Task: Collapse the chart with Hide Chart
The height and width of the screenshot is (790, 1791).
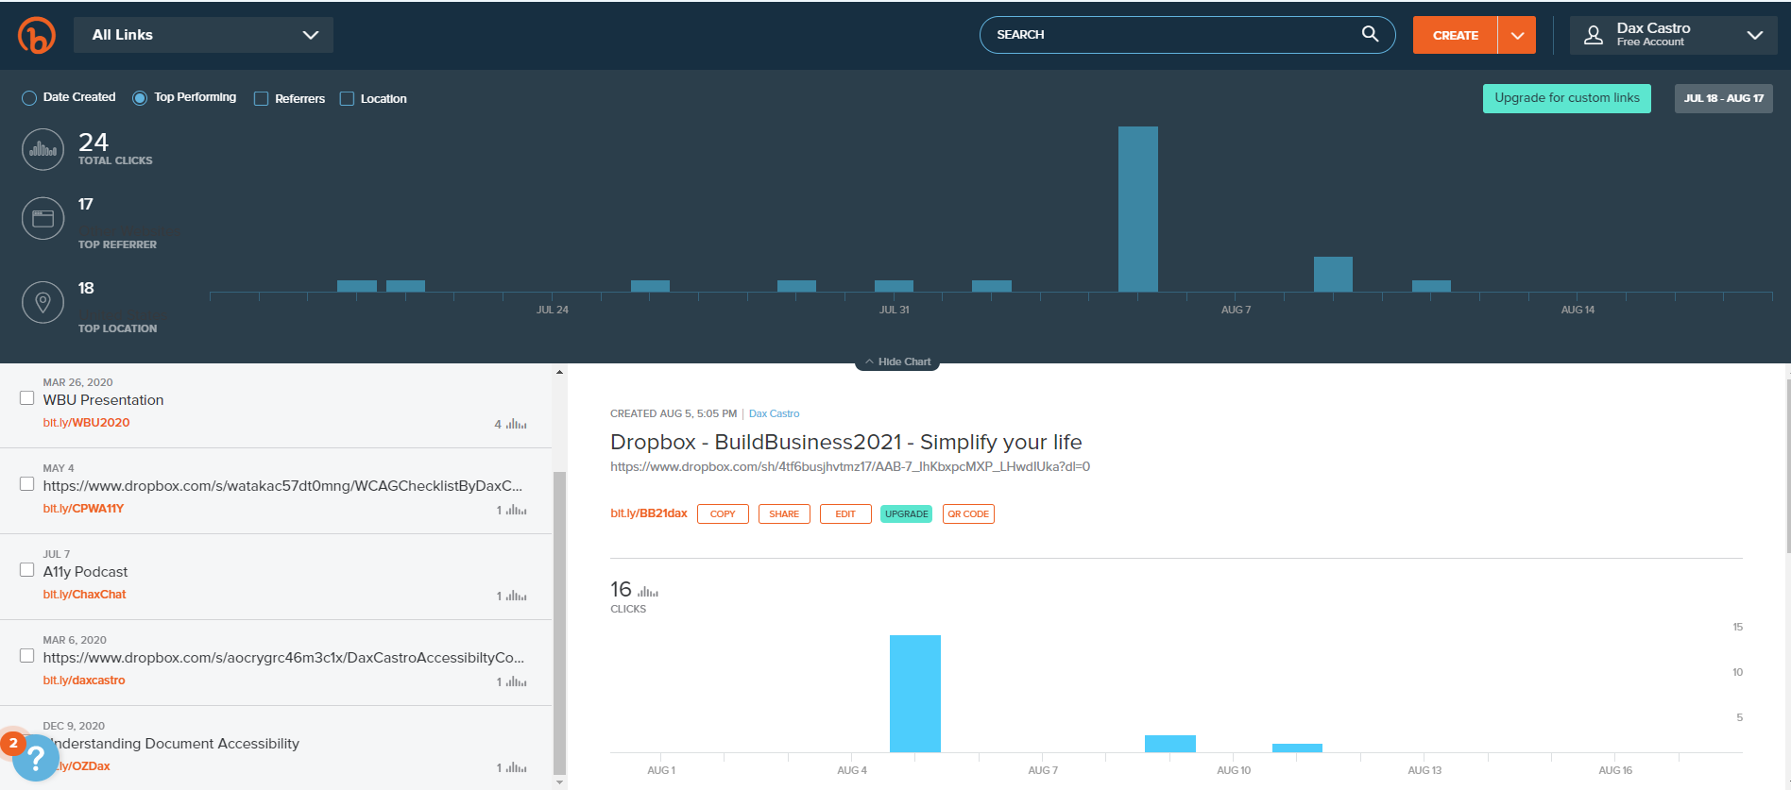Action: pos(897,362)
